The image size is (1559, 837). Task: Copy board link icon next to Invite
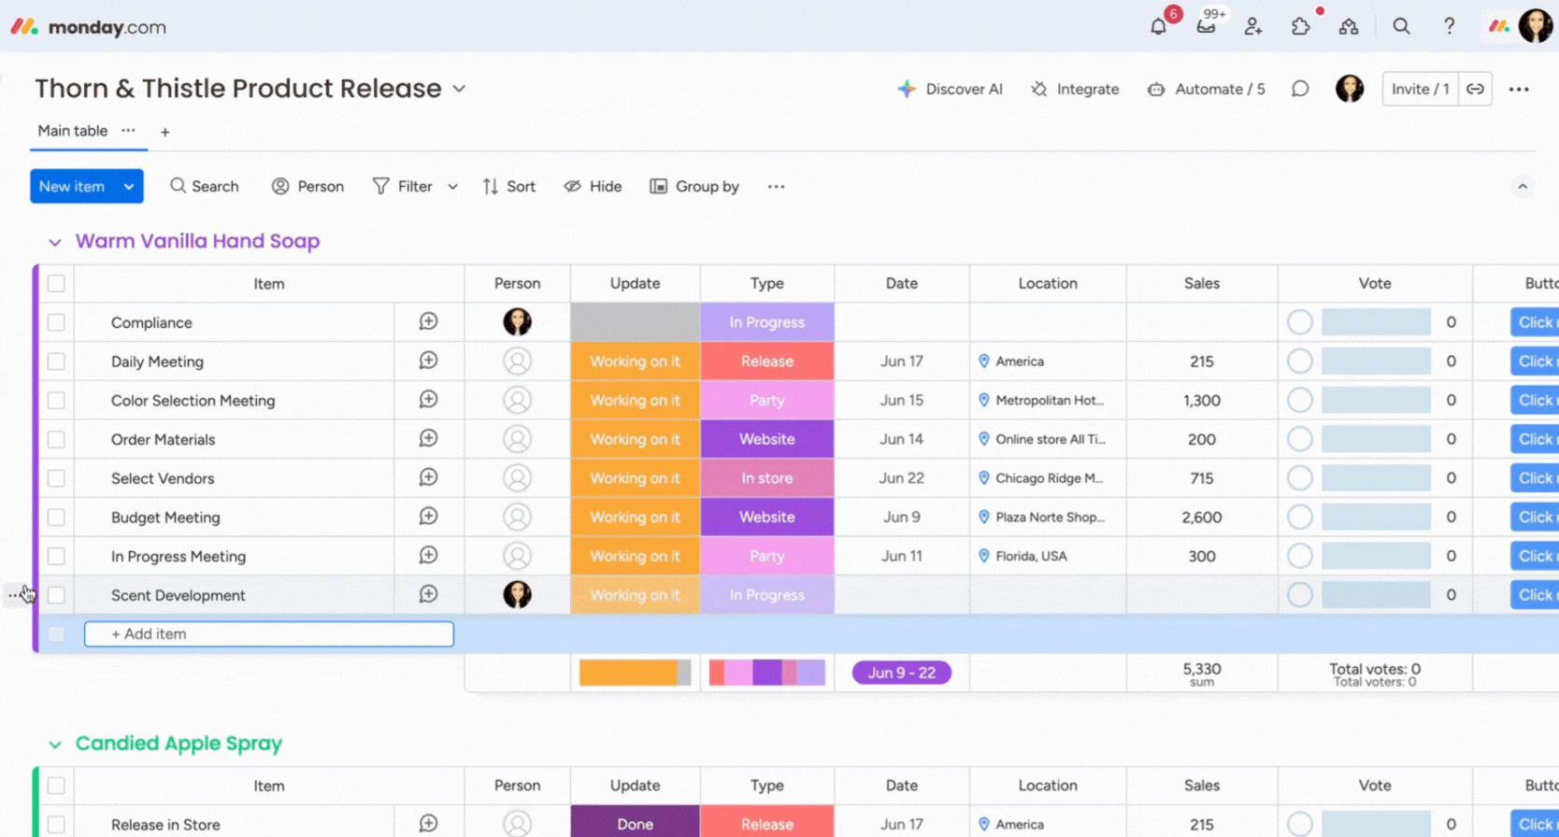pos(1475,89)
